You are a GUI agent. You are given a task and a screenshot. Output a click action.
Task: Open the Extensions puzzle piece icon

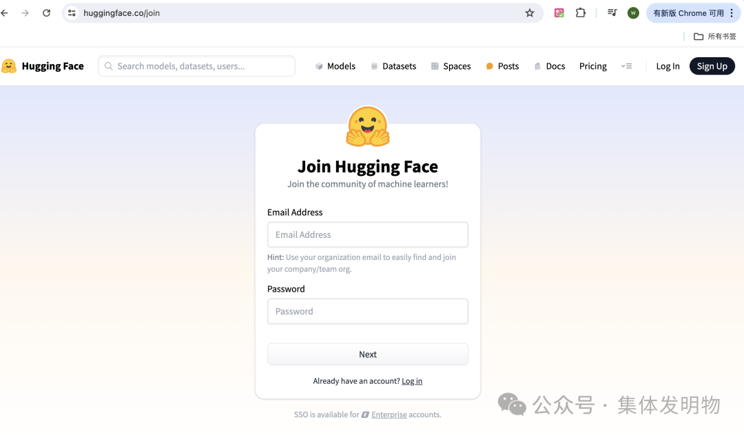(x=580, y=13)
